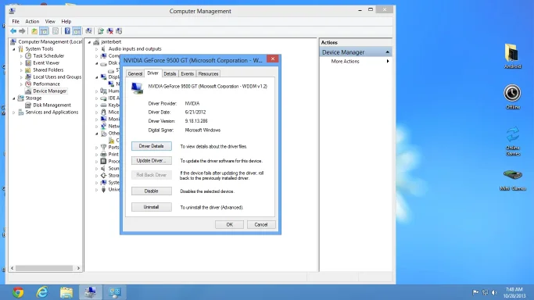Expand the Event Viewer node
The width and height of the screenshot is (534, 300).
21,63
